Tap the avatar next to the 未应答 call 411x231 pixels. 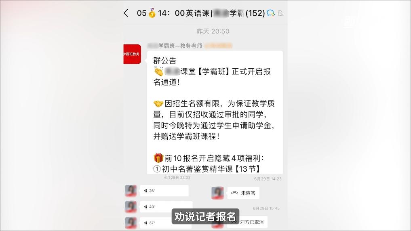217,193
